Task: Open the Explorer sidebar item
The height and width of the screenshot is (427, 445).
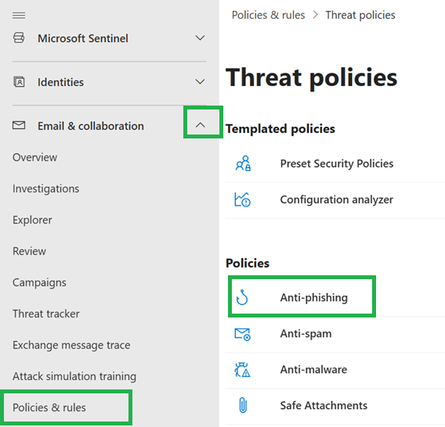Action: point(32,220)
